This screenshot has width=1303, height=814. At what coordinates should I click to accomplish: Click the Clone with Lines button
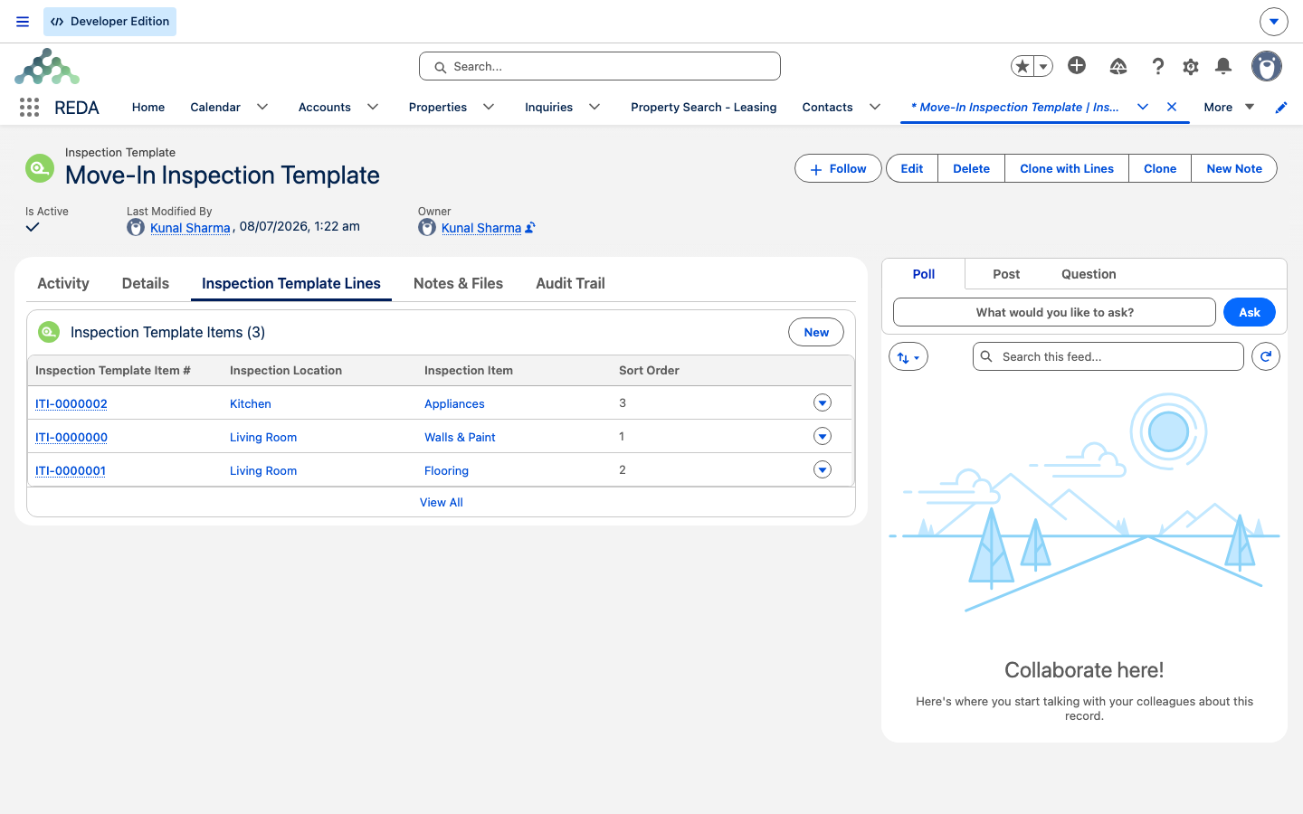tap(1067, 168)
